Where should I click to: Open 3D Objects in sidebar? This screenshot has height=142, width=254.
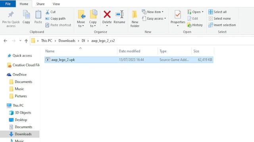[x=20, y=113]
